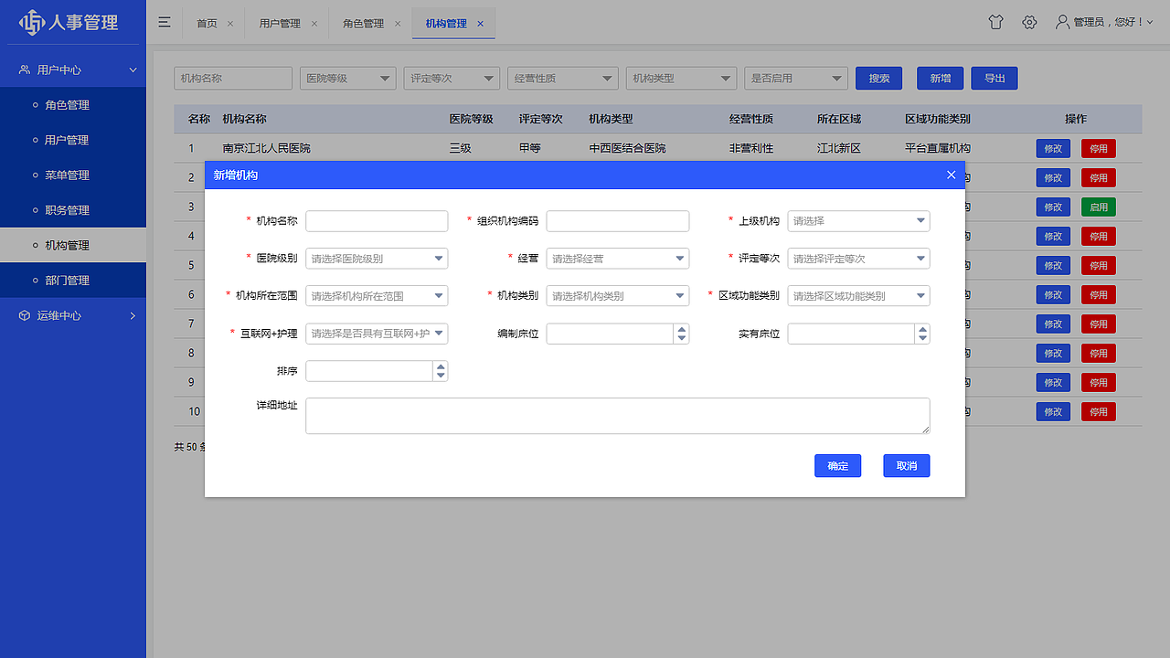Click the 机构名称 input field in the dialog
Screen dimensions: 1170x658
[x=377, y=220]
